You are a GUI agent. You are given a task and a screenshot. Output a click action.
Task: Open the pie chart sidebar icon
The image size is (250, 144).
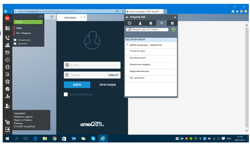(x=7, y=89)
